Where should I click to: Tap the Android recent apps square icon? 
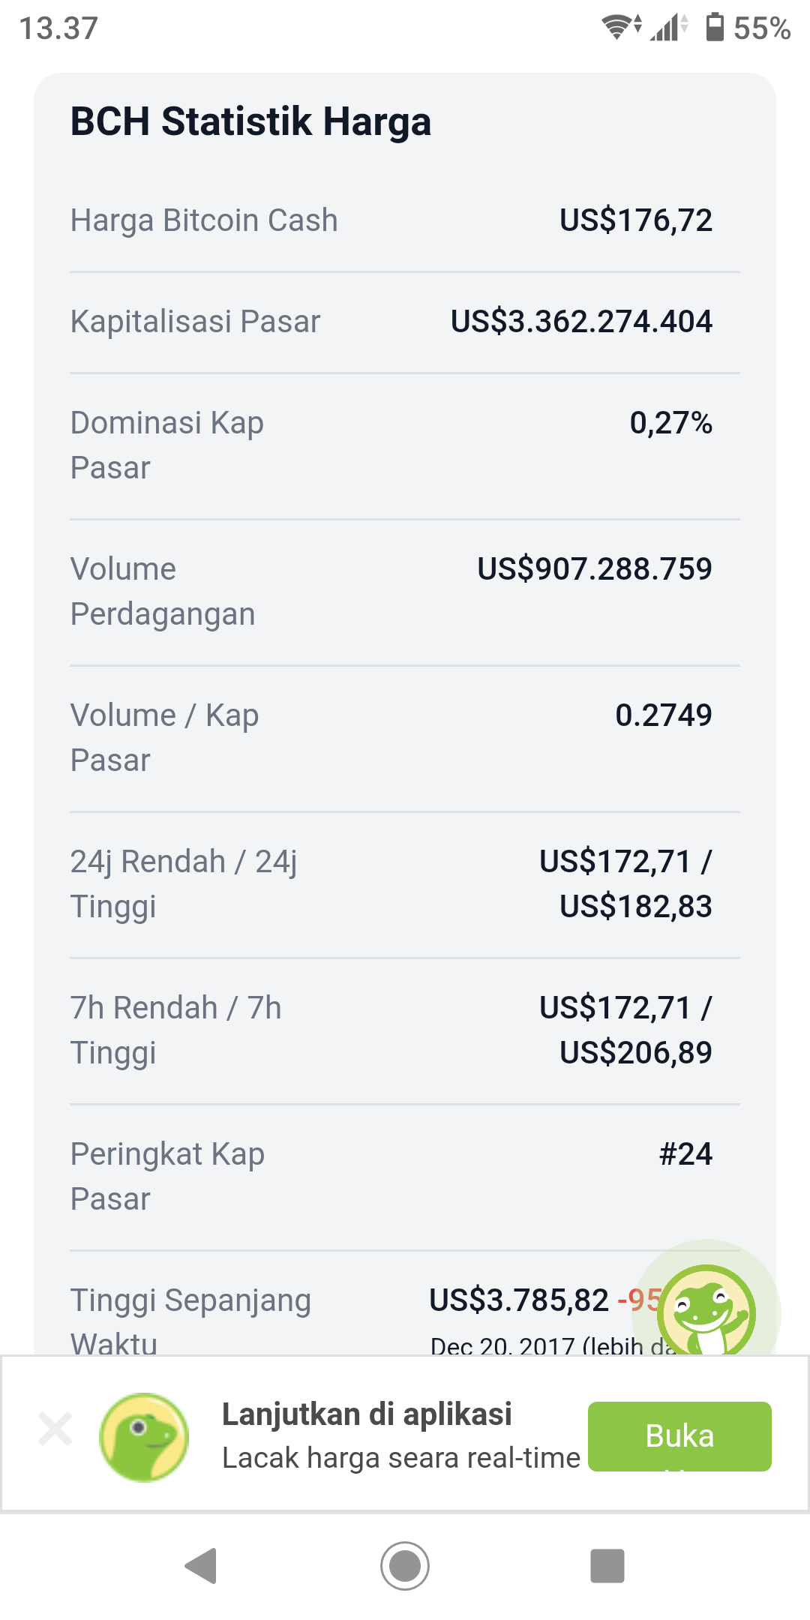click(607, 1566)
